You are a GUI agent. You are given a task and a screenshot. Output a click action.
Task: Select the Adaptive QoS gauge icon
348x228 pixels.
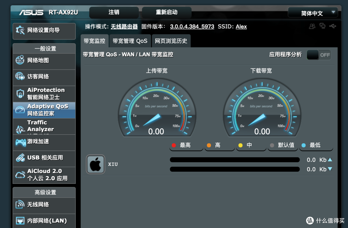(x=20, y=109)
